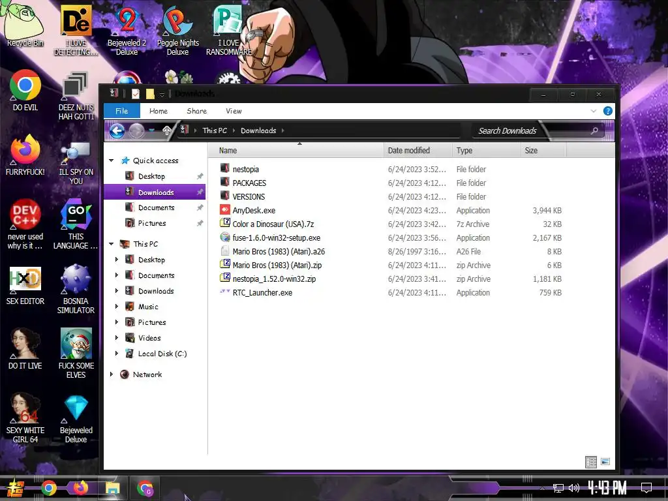Image resolution: width=668 pixels, height=501 pixels.
Task: Open the "DEEZ NUTS HAH GOTTI" shortcut
Action: pos(76,96)
